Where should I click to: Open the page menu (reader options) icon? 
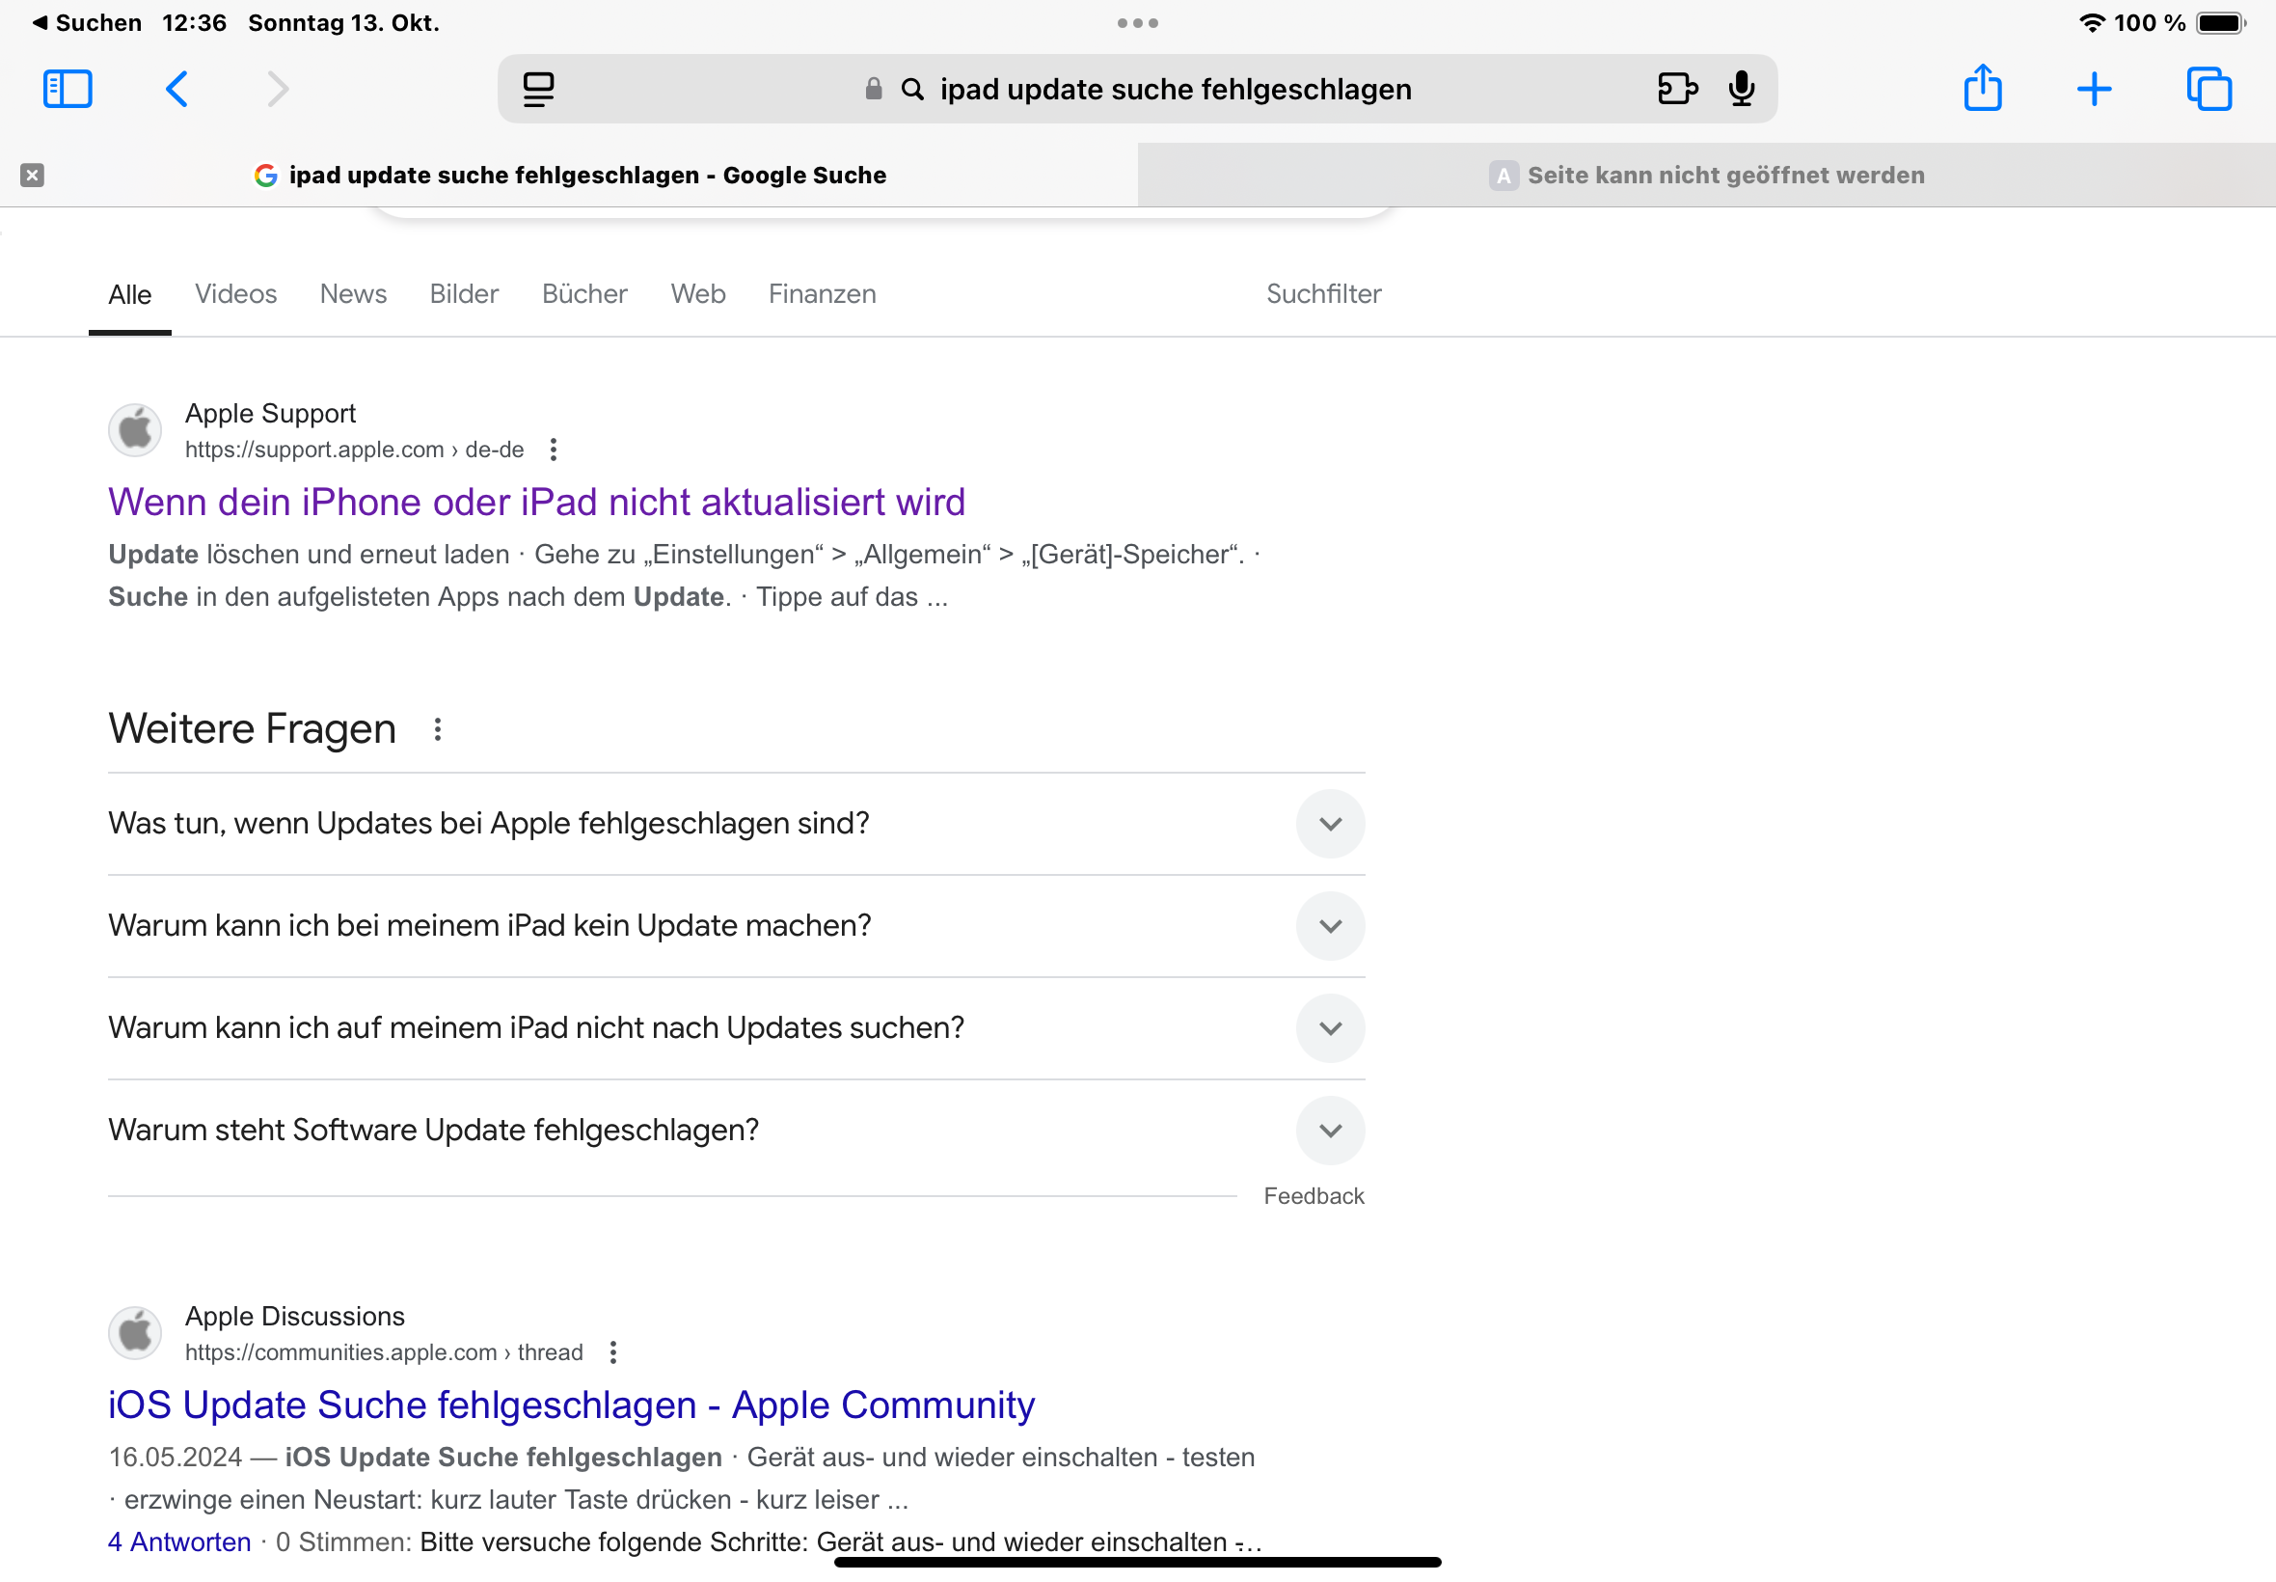[538, 89]
